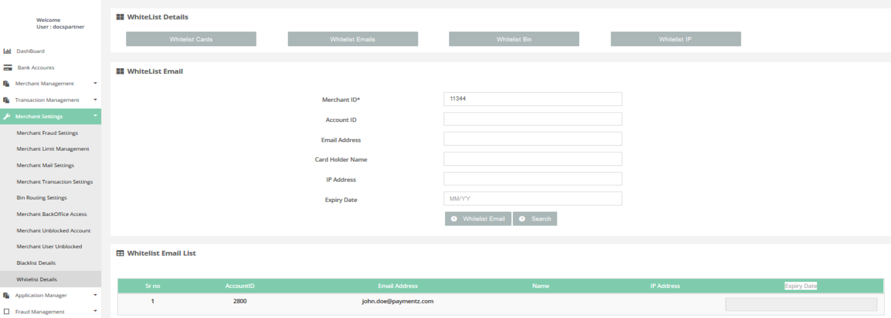The width and height of the screenshot is (891, 318).
Task: Open Blacklist Details from sidebar
Action: [x=36, y=263]
